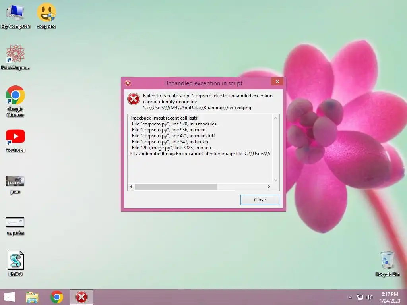The image size is (407, 305).
Task: Click the 'PIL\Image.py line 3023' traceback line
Action: click(x=171, y=148)
